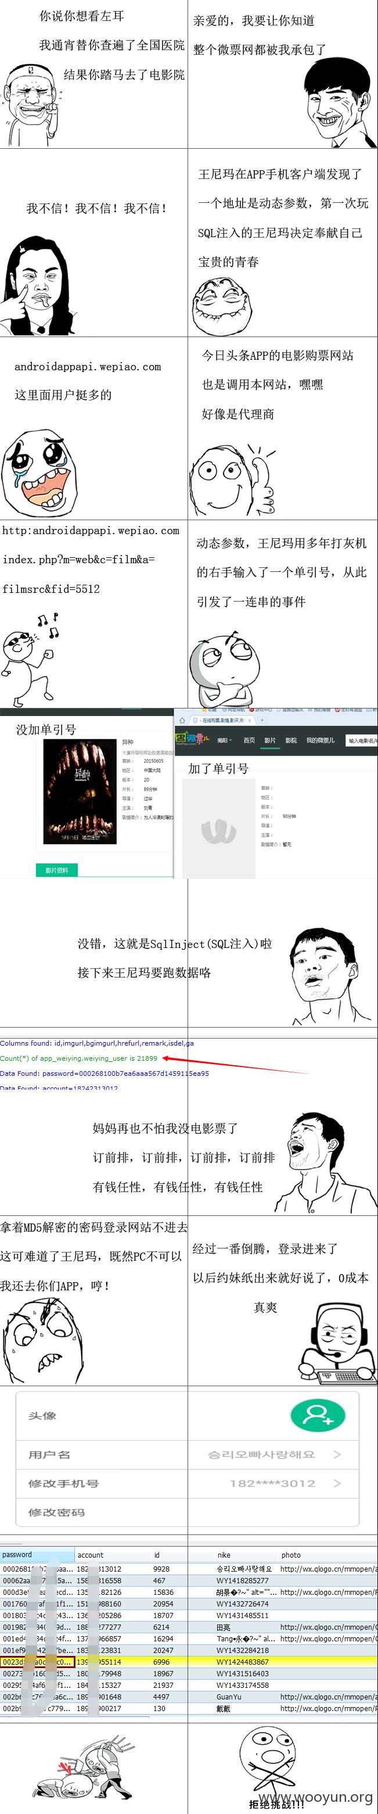Screen dimensions: 378x1814
Task: Click the green avatar add-user icon
Action: click(318, 1415)
